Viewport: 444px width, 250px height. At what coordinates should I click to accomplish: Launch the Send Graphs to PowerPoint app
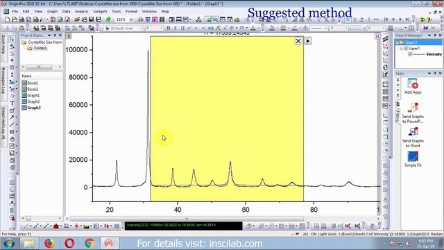(x=413, y=112)
